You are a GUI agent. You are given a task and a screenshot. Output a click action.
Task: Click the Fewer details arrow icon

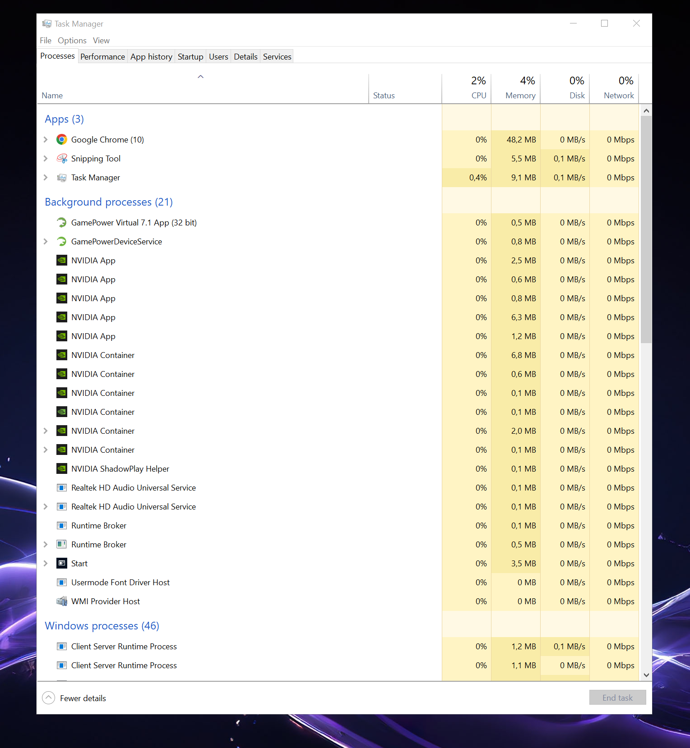[x=48, y=698]
